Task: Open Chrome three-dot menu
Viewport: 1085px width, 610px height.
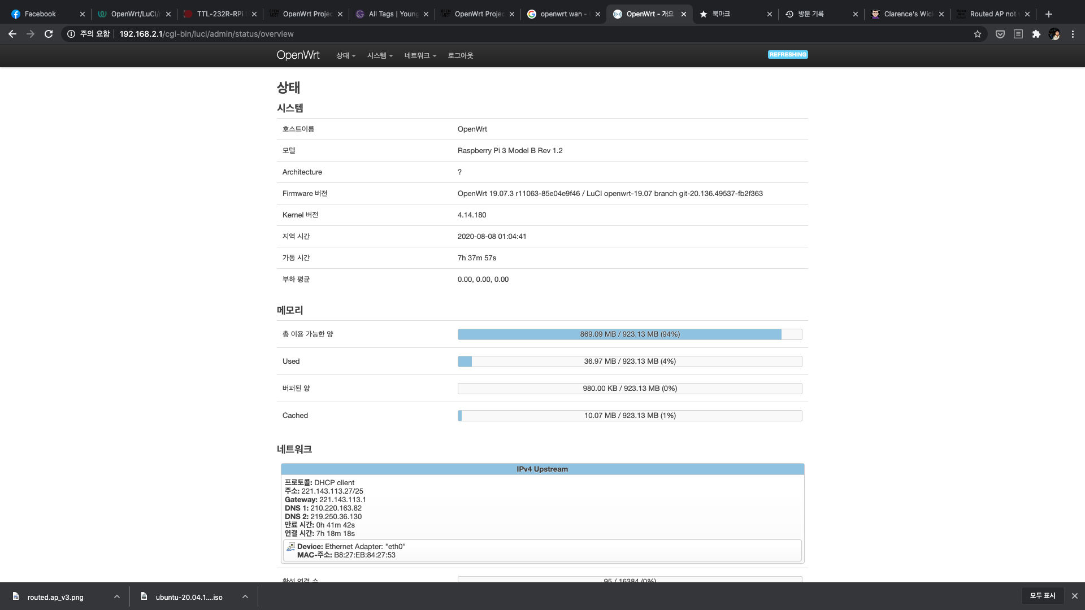Action: (x=1073, y=34)
